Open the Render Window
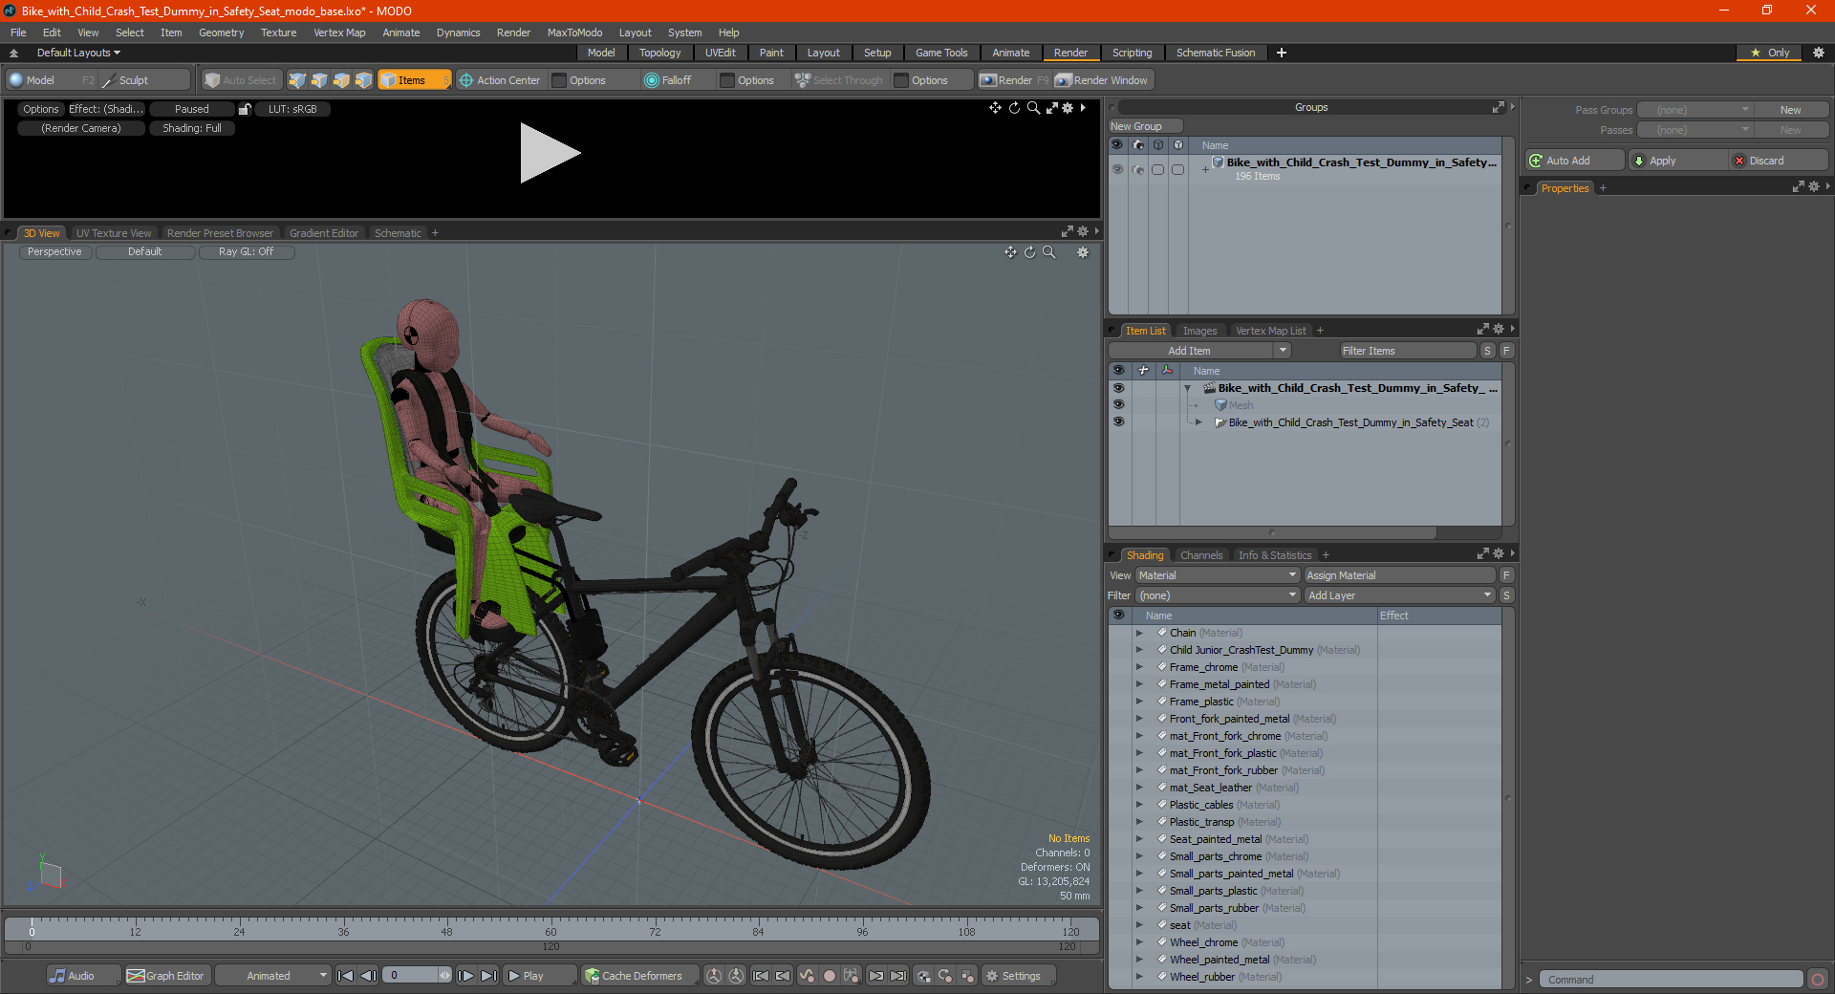The height and width of the screenshot is (994, 1835). pos(1102,80)
